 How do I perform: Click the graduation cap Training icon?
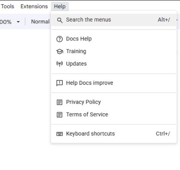[59, 52]
